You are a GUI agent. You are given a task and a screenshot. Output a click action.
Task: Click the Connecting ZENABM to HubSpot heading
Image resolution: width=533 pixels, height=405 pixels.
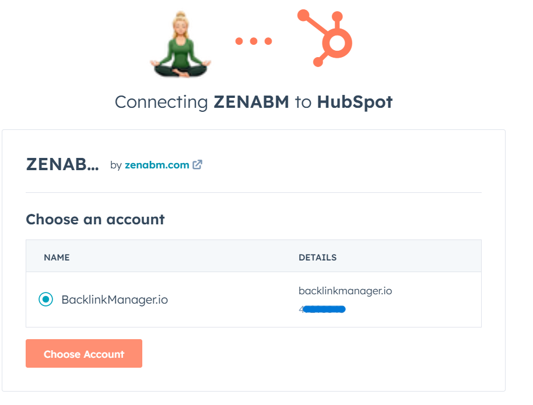point(254,102)
